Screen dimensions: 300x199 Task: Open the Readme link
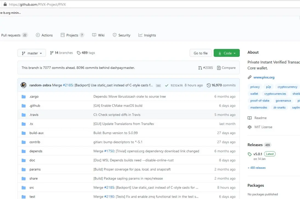click(257, 118)
